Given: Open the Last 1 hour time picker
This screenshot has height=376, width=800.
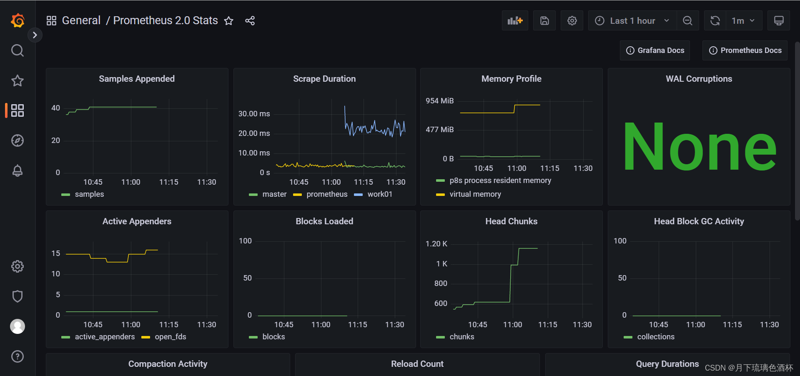Looking at the screenshot, I should [632, 20].
